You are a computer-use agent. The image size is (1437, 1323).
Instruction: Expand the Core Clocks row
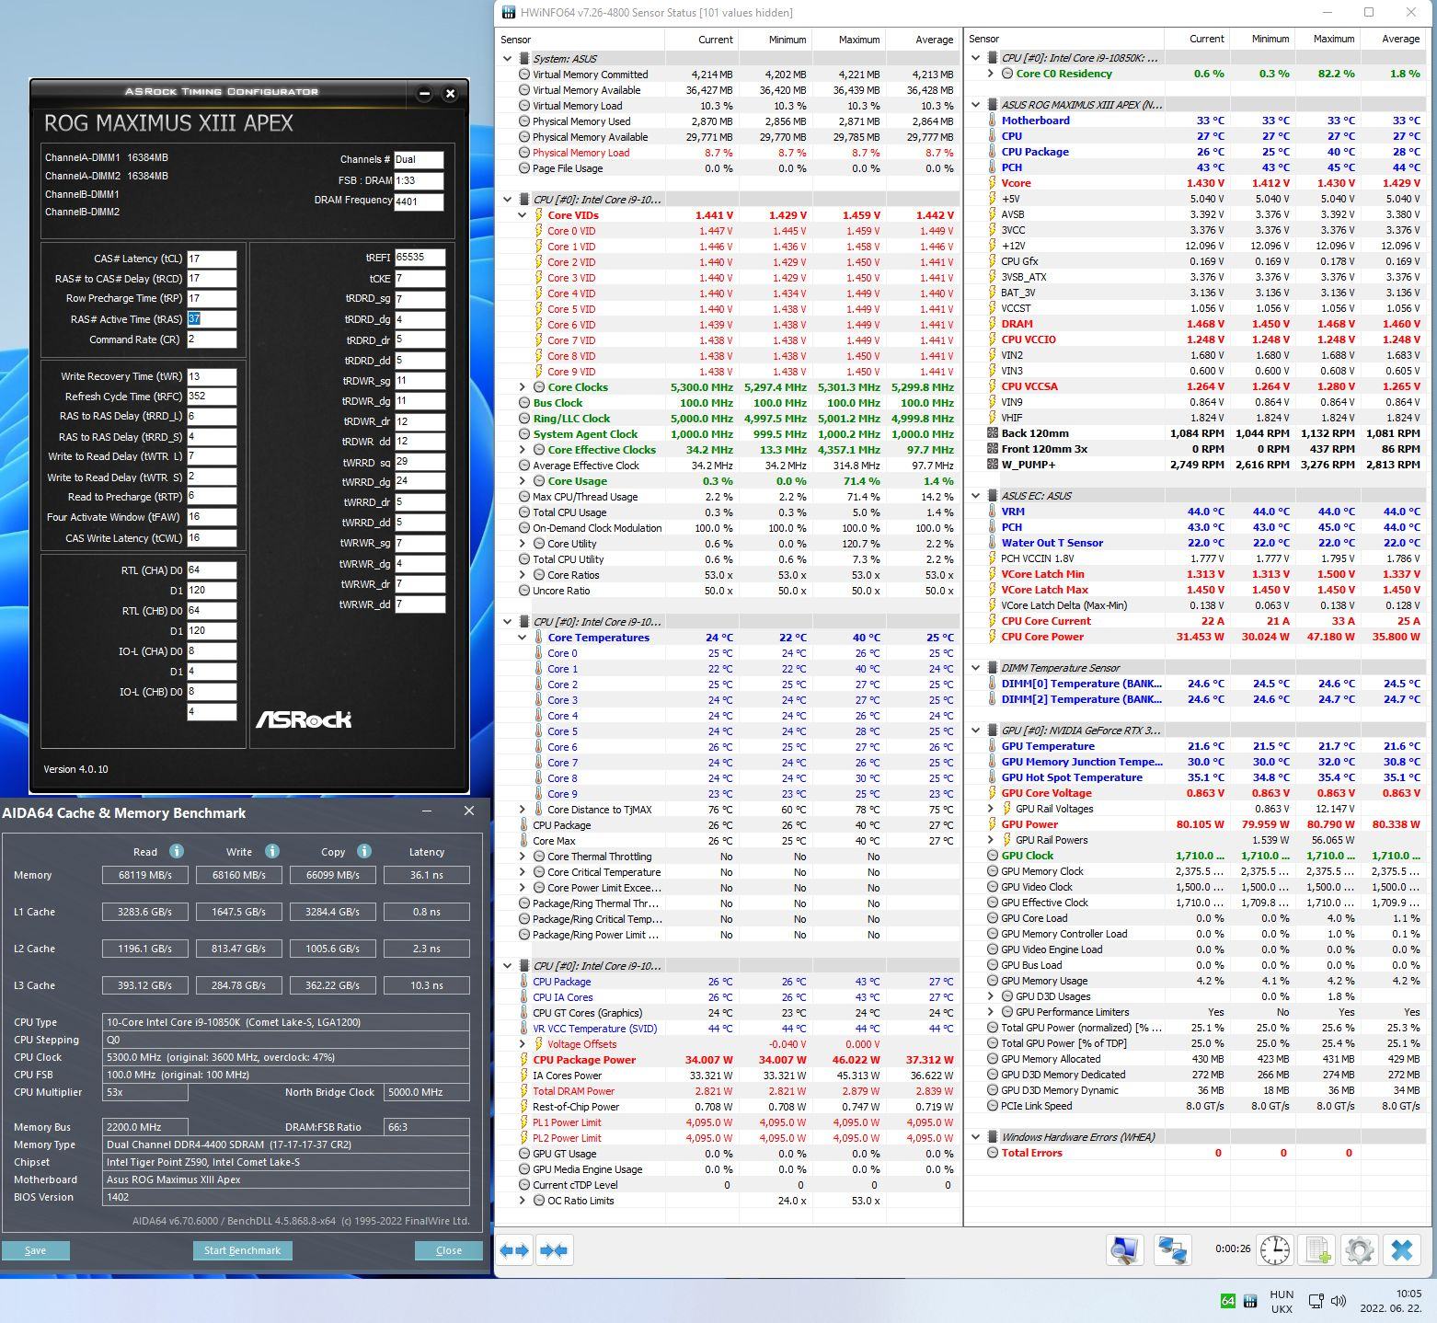pos(522,387)
